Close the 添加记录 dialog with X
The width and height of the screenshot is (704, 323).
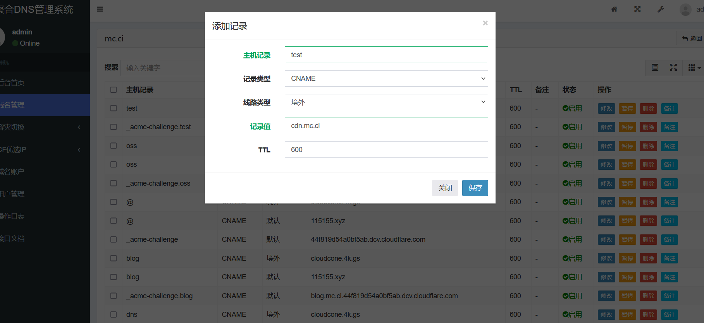click(x=485, y=23)
